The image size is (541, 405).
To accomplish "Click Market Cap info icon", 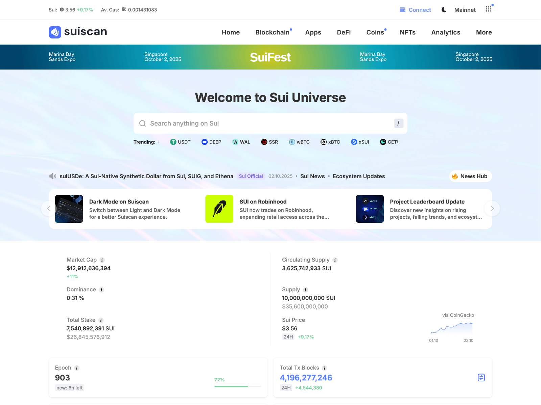I will [x=102, y=260].
